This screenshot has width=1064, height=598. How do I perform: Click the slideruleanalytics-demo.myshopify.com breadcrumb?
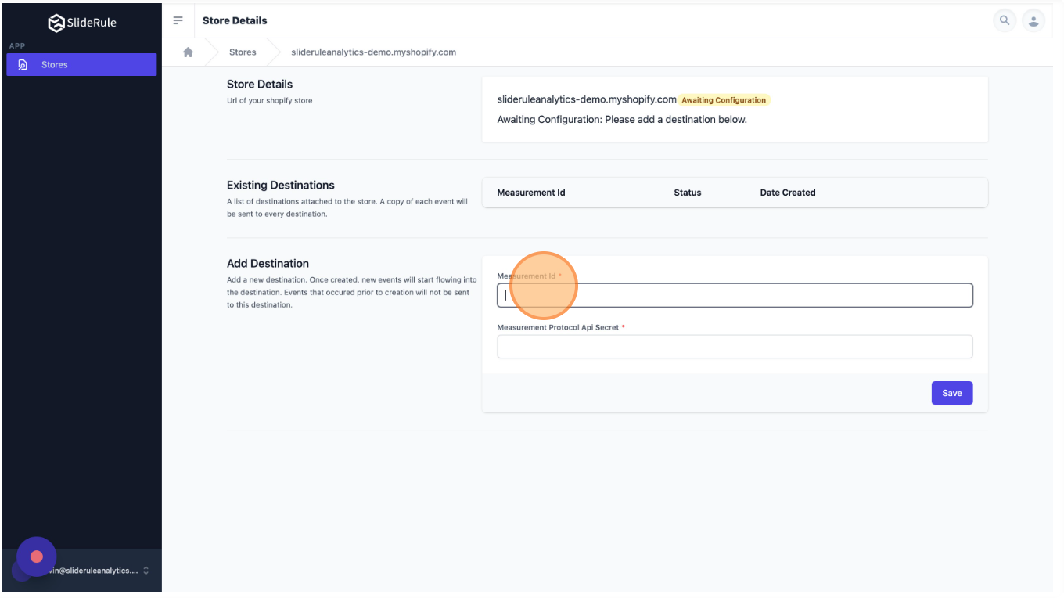coord(373,52)
